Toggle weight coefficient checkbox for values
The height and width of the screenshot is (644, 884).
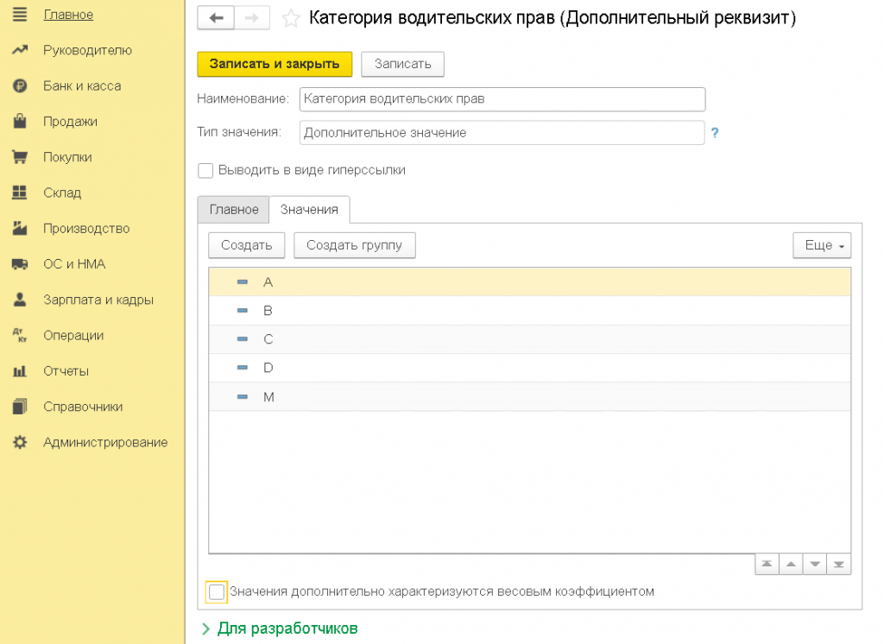pos(217,592)
